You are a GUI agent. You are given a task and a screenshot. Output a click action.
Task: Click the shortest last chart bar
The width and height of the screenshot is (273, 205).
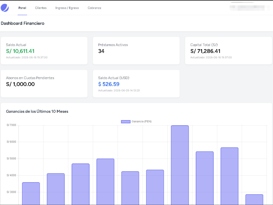tap(254, 200)
